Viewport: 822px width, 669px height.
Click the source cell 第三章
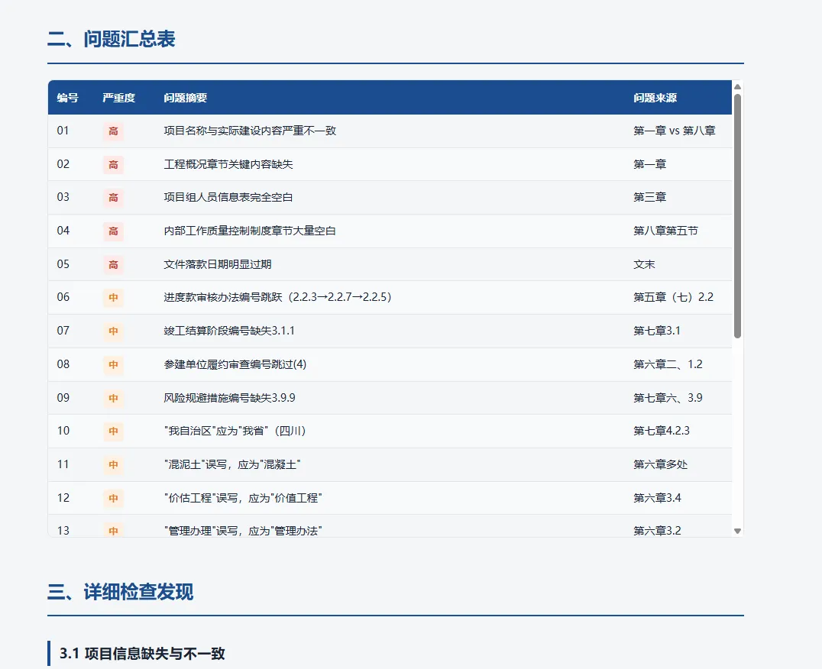point(650,197)
